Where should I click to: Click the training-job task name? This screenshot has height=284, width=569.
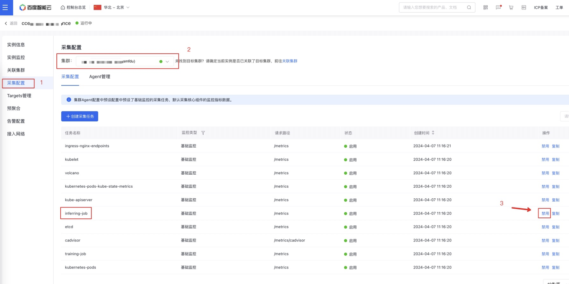pyautogui.click(x=75, y=254)
